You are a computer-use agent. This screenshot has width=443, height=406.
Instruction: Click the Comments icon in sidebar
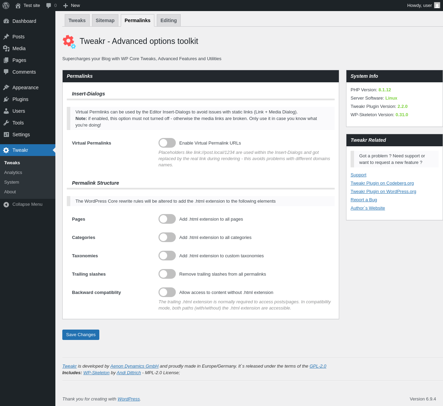[x=6, y=72]
